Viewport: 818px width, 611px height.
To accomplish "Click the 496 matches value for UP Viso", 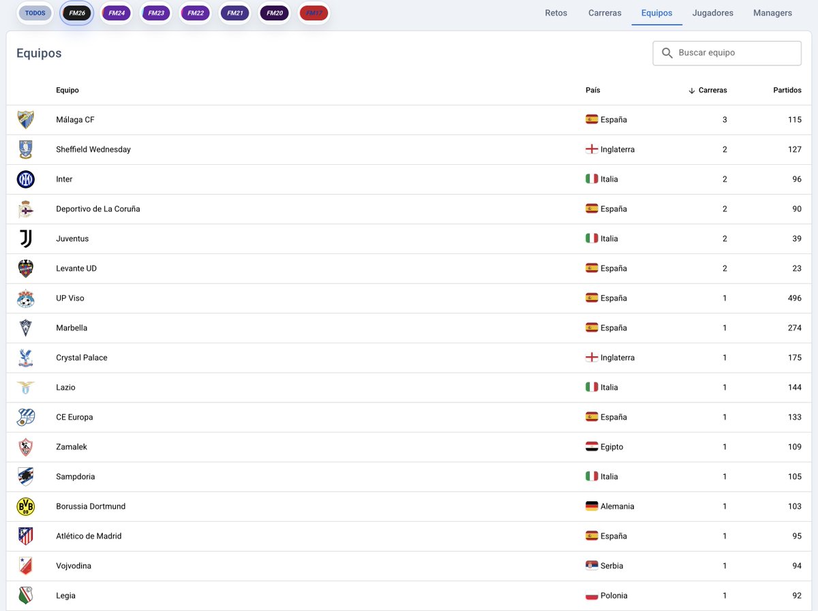I will [x=794, y=298].
